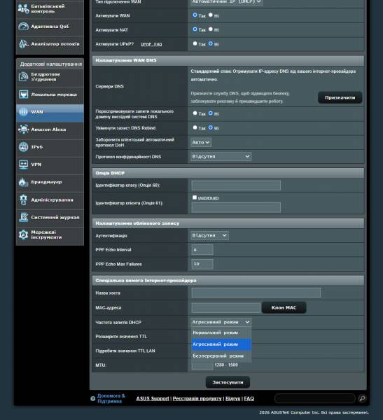Click the Firewall (Брандмауер) flame icon
This screenshot has height=420, width=383.
pos(23,182)
